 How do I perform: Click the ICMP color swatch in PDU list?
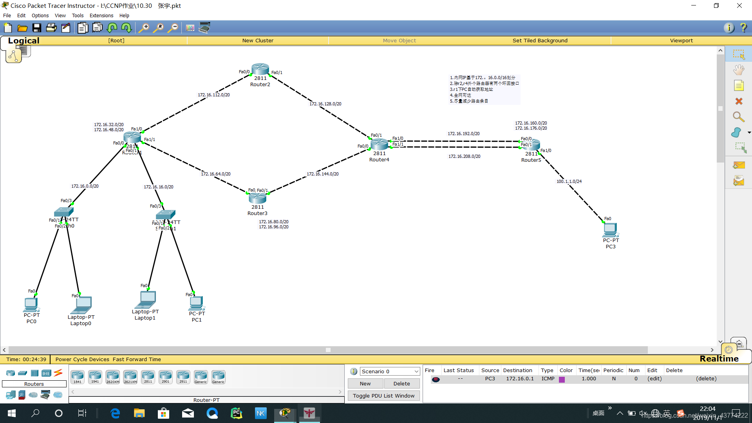click(x=564, y=379)
